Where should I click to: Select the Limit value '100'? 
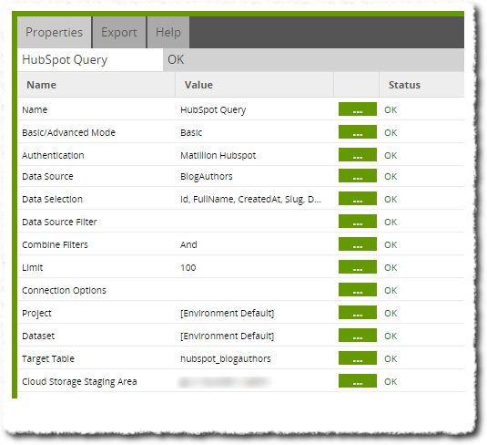pyautogui.click(x=188, y=267)
